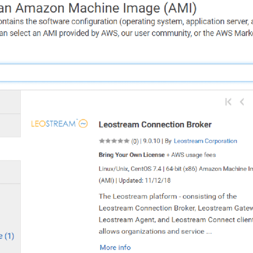The height and width of the screenshot is (253, 253).
Task: Click Bring Your Own License pricing text
Action: click(x=131, y=155)
